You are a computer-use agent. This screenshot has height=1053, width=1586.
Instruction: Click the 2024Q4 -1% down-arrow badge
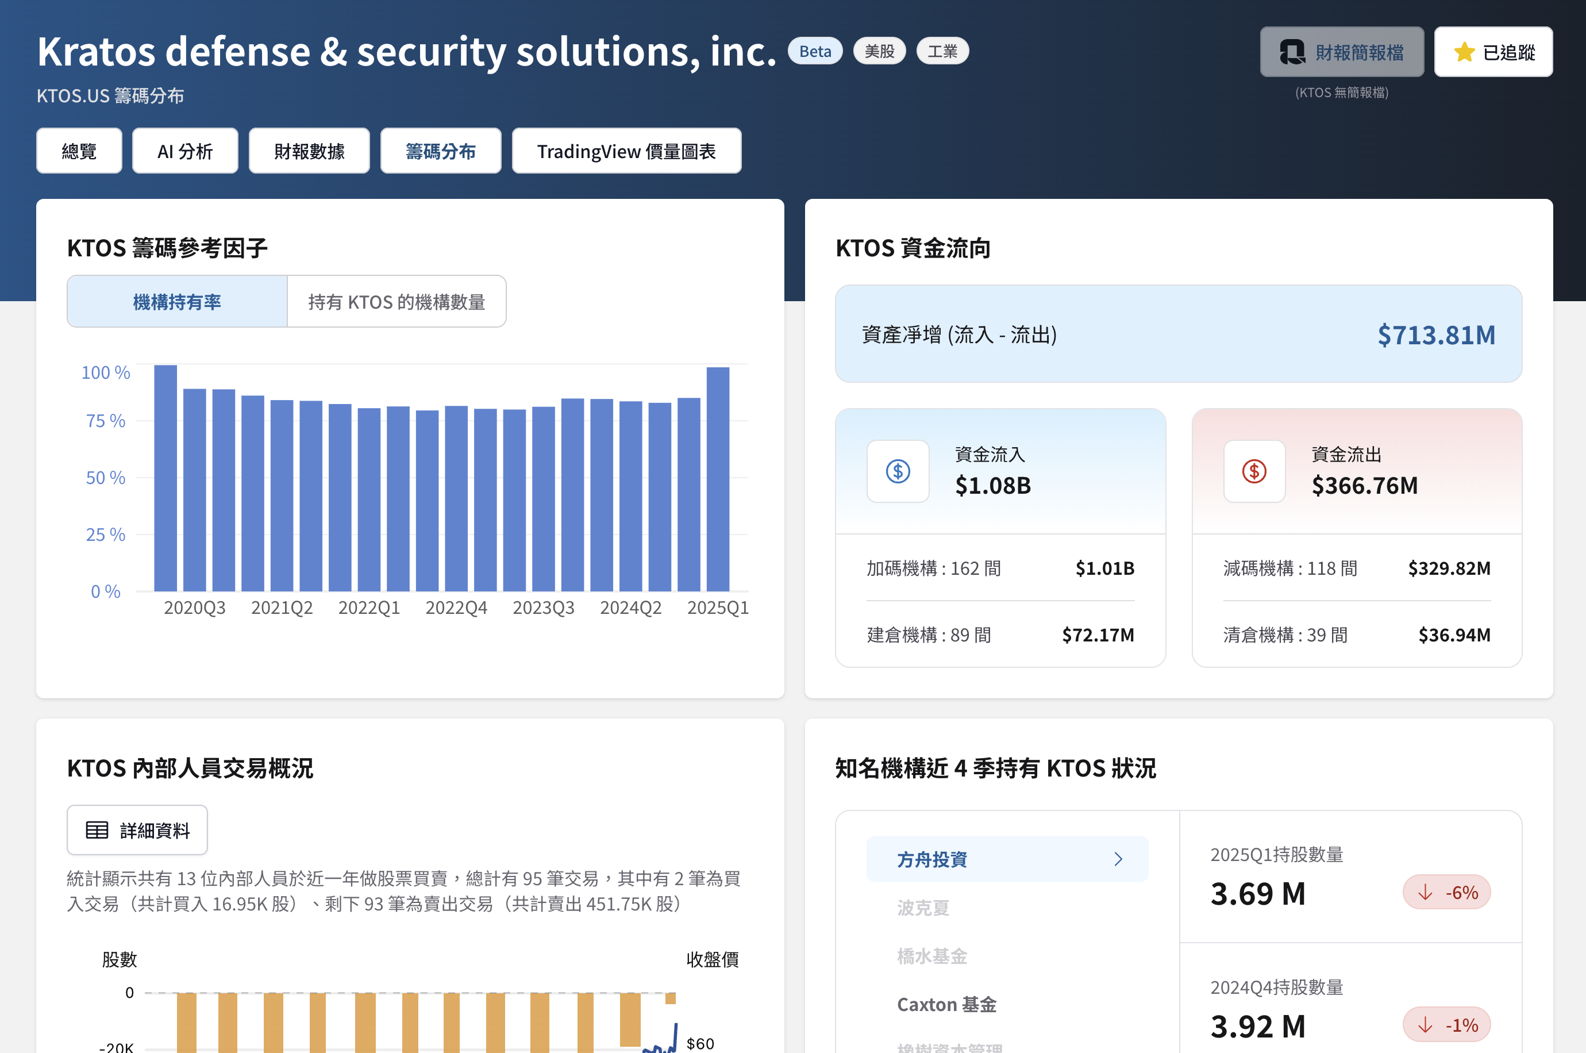(1446, 1025)
